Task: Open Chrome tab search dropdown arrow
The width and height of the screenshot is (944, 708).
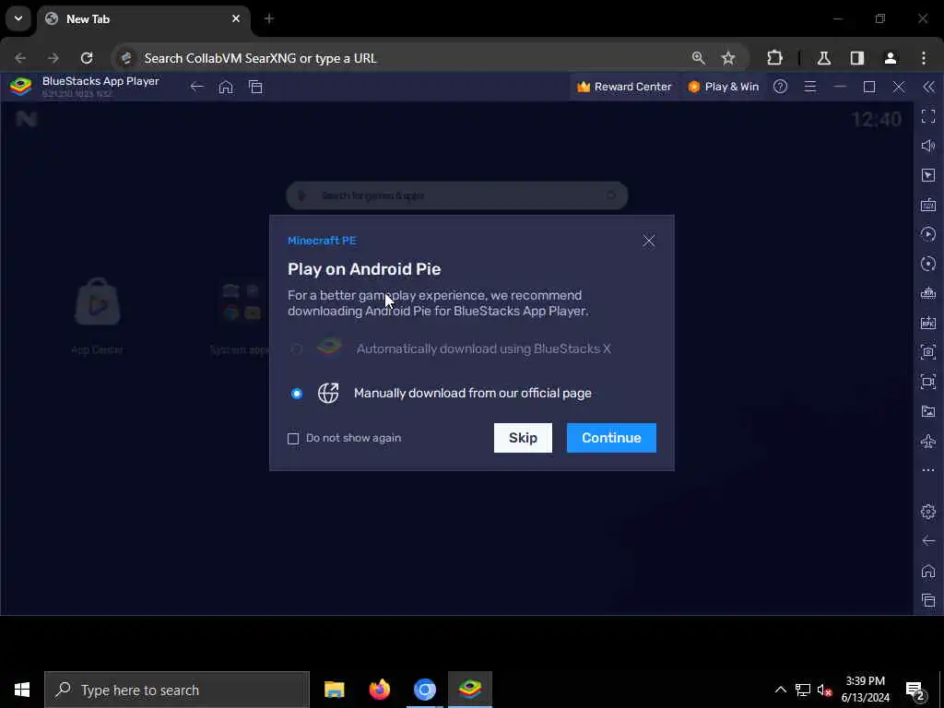Action: pos(18,18)
